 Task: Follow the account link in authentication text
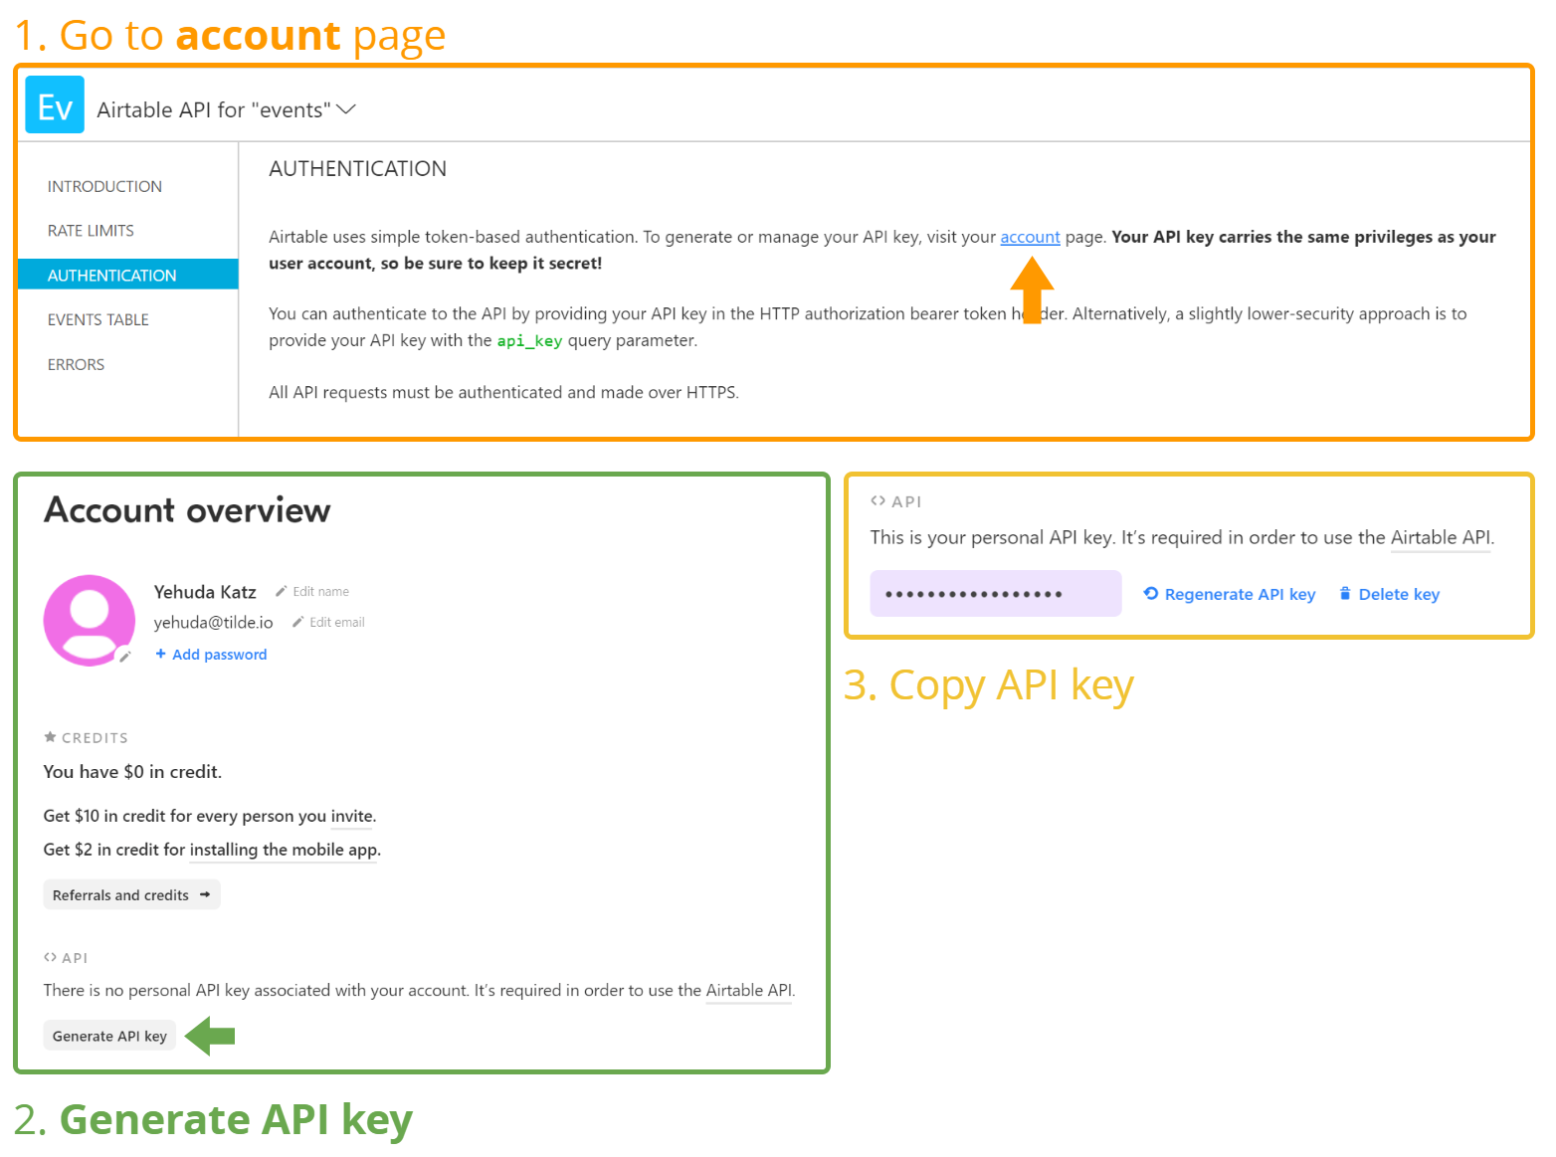1030,237
